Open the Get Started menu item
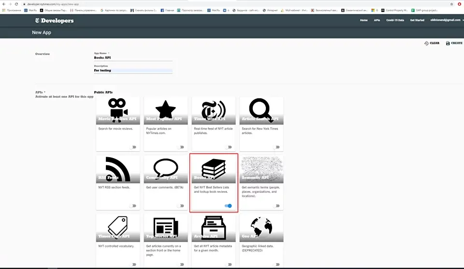The width and height of the screenshot is (464, 269). pyautogui.click(x=417, y=20)
